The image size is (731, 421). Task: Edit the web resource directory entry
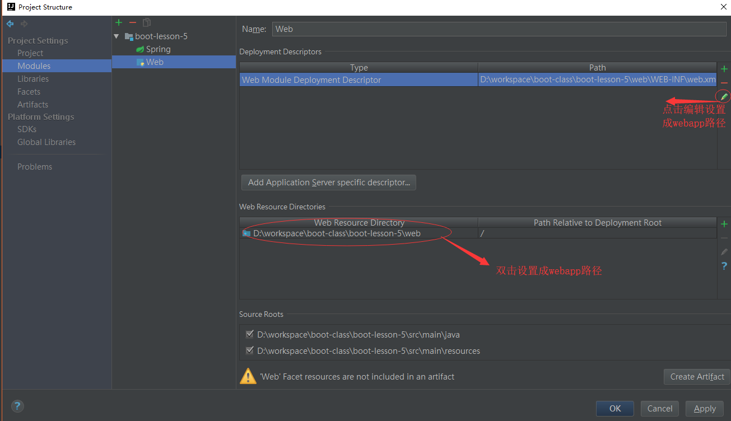coord(724,252)
